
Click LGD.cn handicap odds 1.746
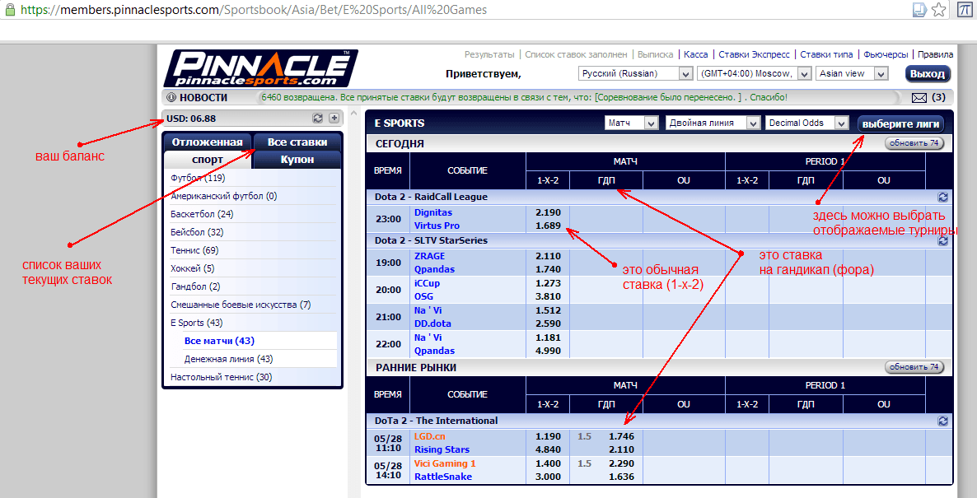click(621, 436)
